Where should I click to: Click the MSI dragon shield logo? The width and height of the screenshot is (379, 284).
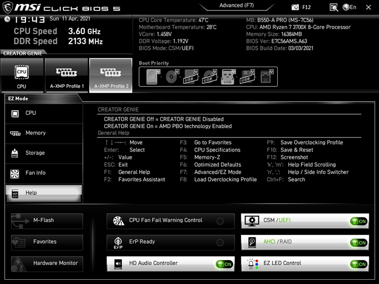point(8,7)
